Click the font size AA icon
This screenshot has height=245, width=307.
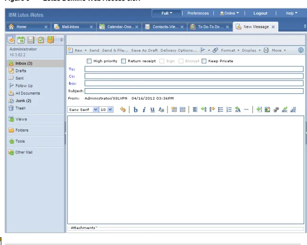pos(237,109)
